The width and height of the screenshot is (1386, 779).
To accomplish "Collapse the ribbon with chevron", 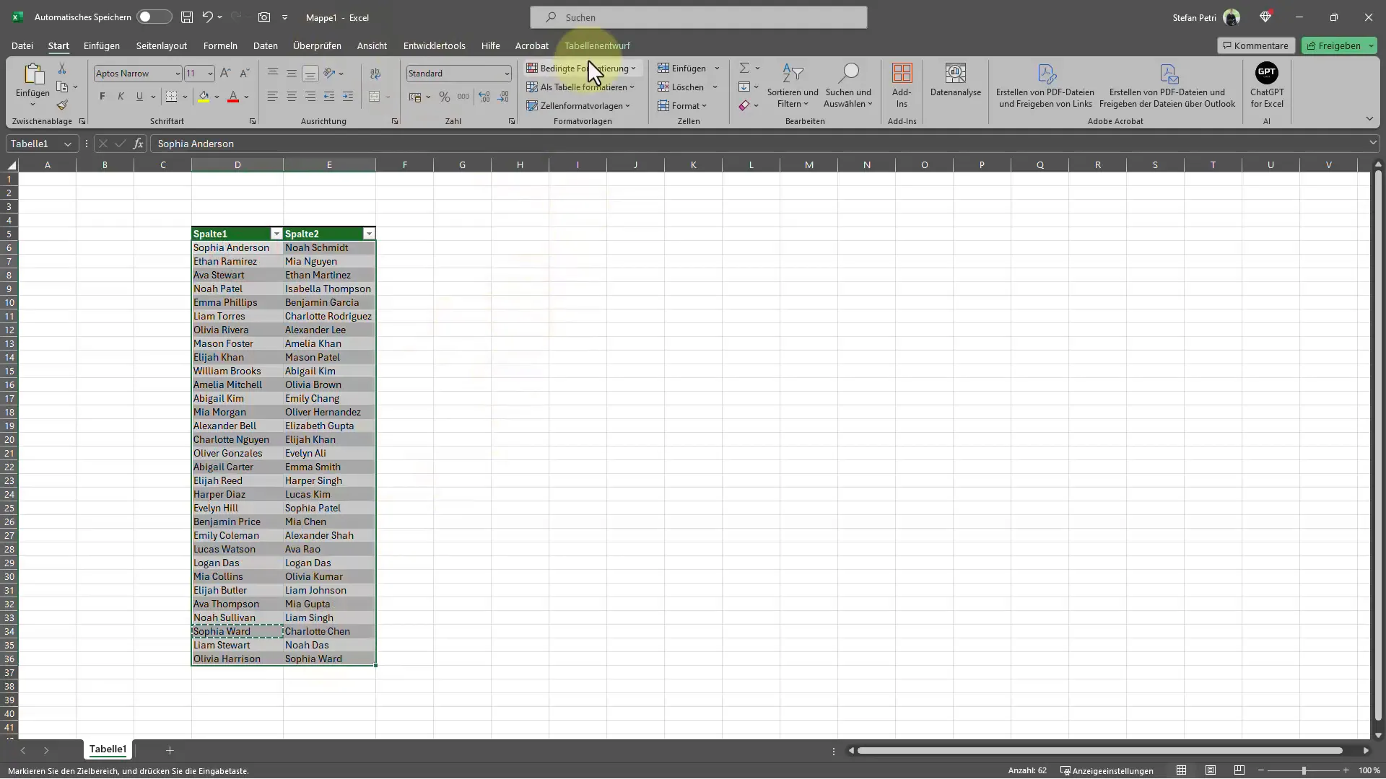I will [1369, 119].
